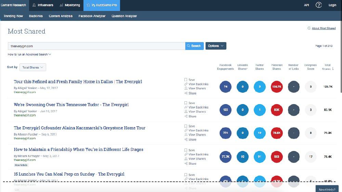This screenshot has height=192, width=342.
Task: Click the Pinterest Shares column header
Action: pos(277,67)
